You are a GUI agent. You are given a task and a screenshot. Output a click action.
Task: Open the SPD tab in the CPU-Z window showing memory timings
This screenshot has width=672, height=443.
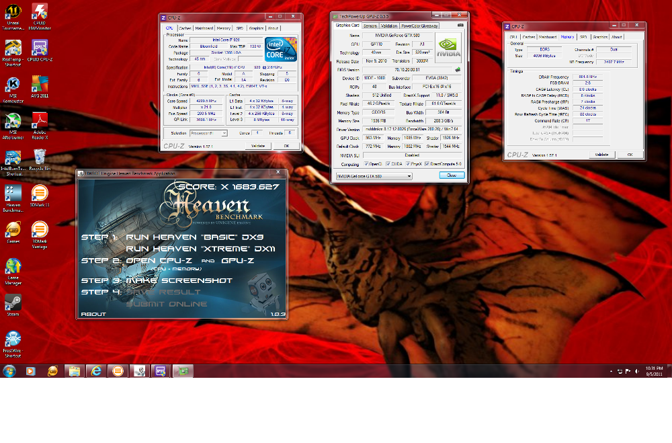point(583,38)
